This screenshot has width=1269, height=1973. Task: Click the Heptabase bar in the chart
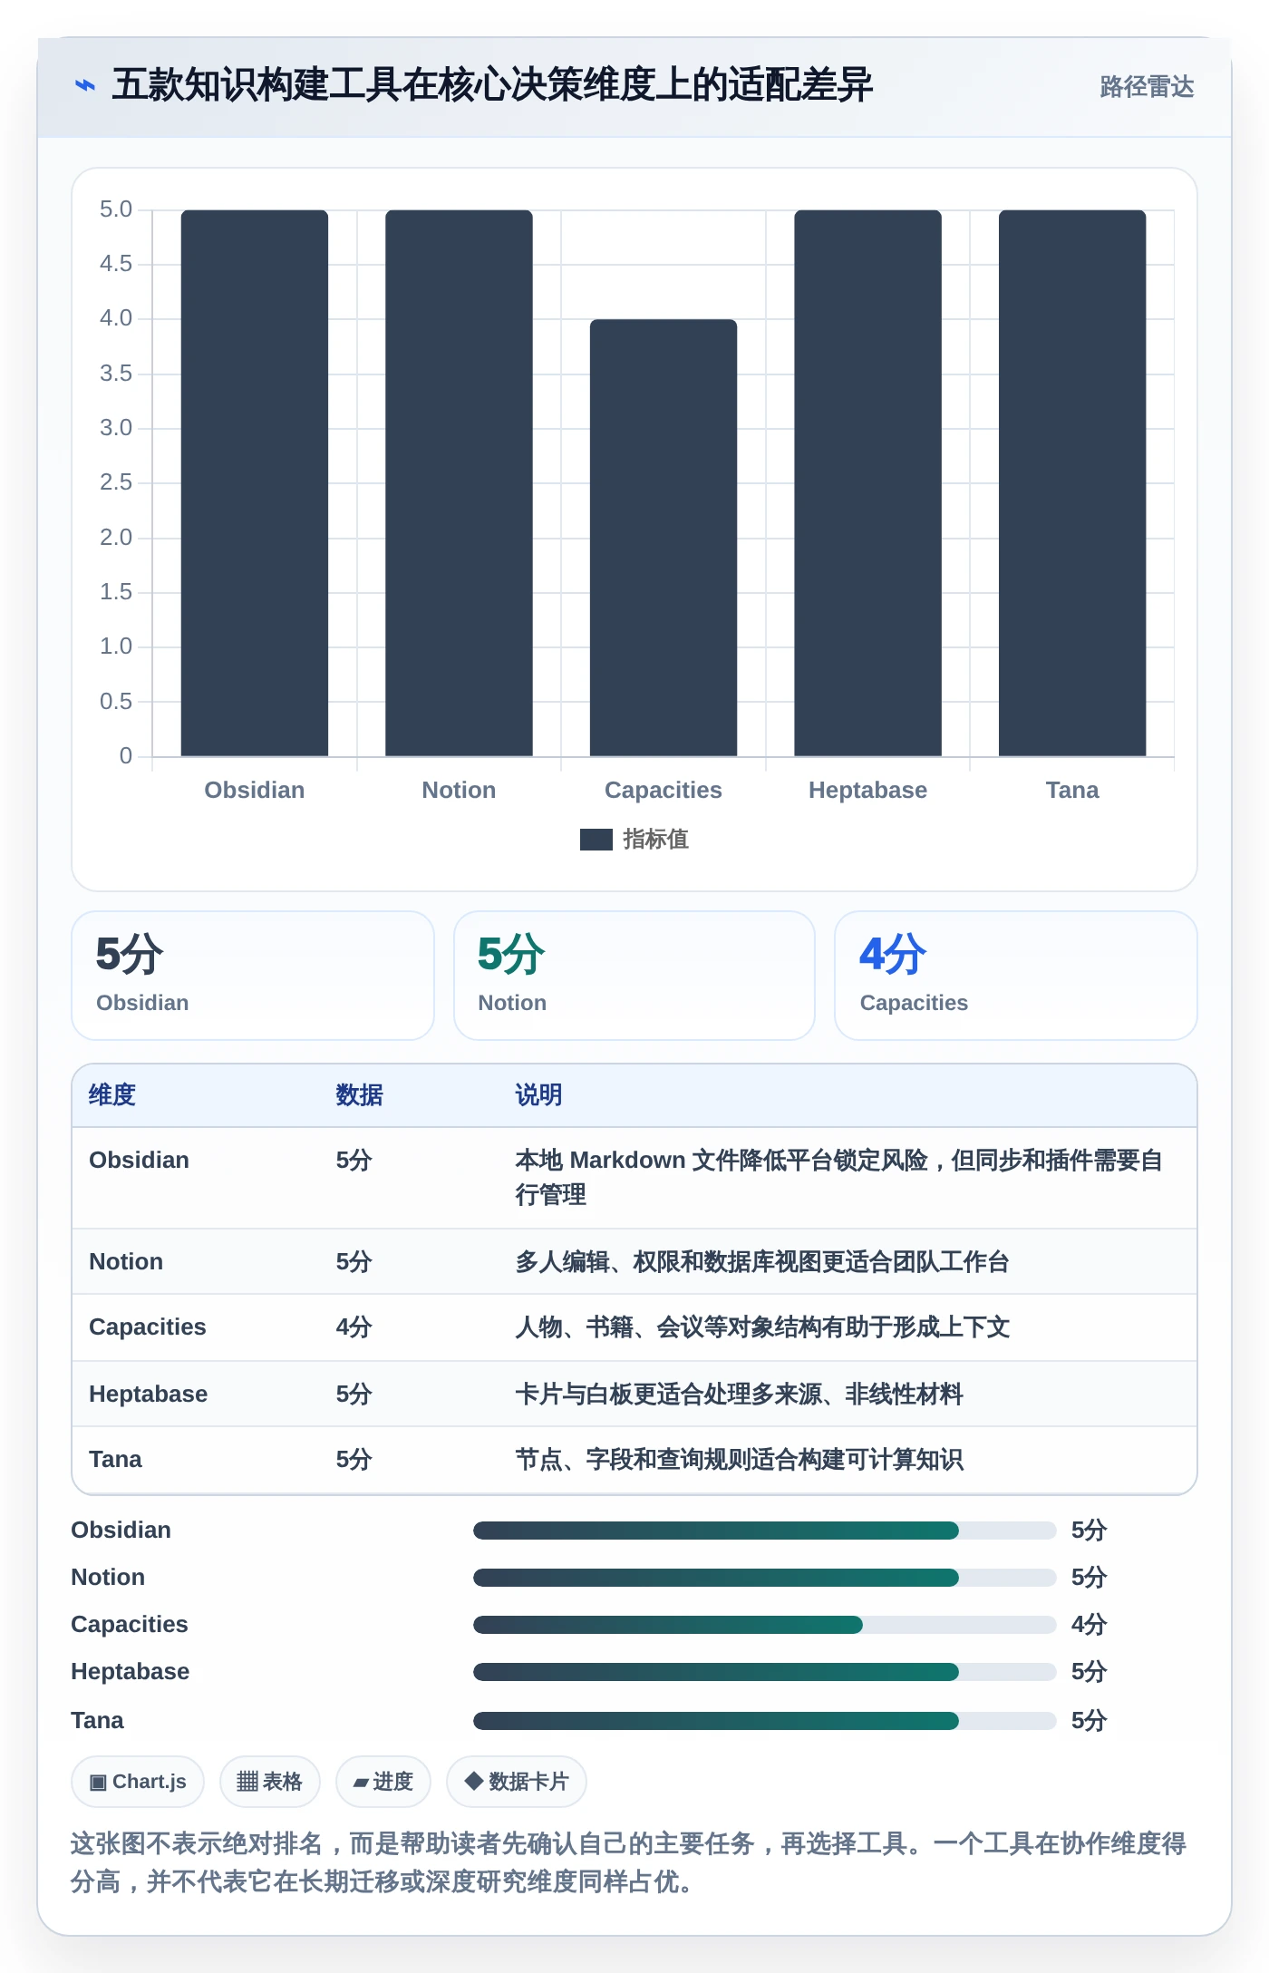(x=867, y=483)
